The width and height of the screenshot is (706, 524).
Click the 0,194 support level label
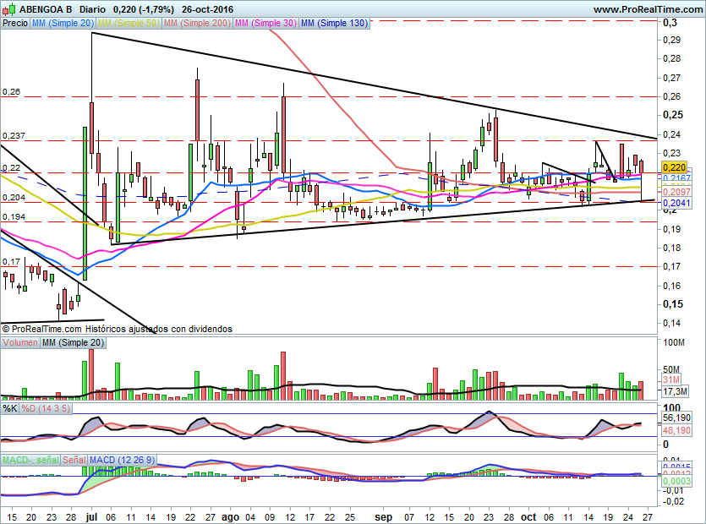click(14, 217)
